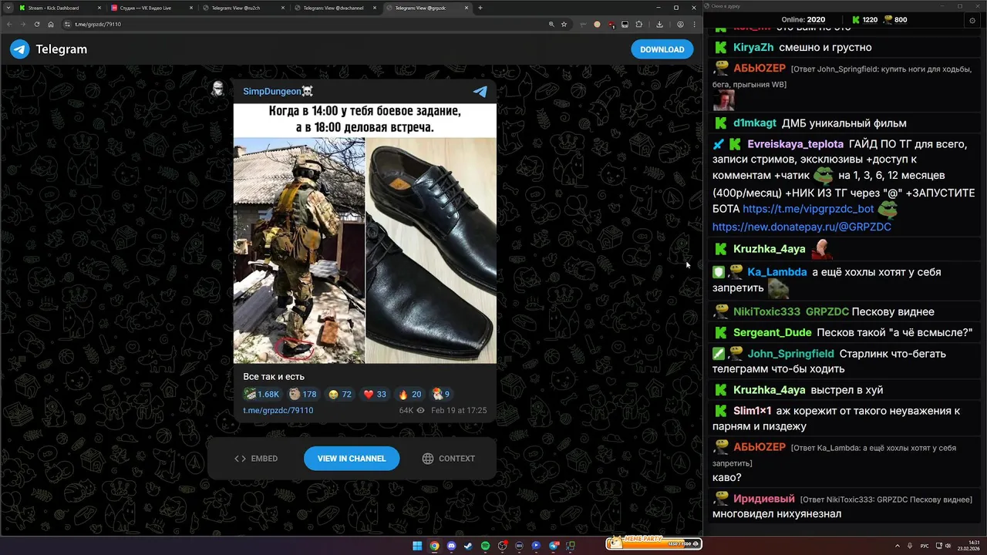987x555 pixels.
Task: Click username John_Springfield in chat
Action: click(x=790, y=354)
